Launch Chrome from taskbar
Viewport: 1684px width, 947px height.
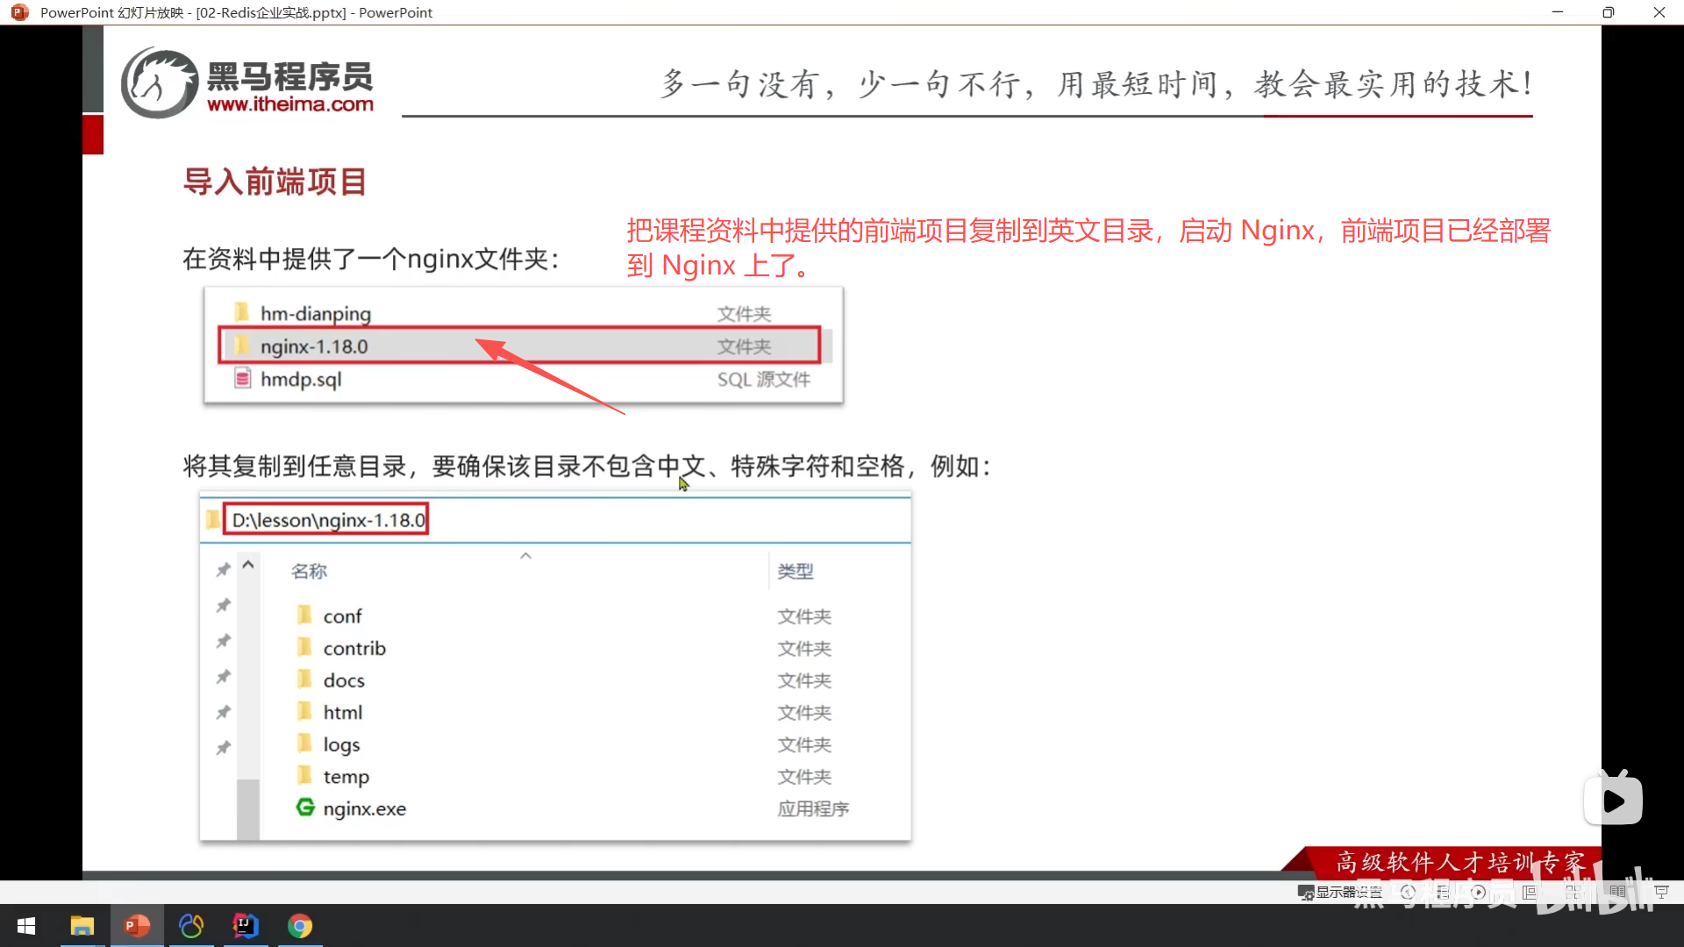point(300,926)
